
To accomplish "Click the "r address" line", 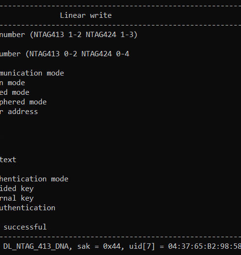I will 19,112.
